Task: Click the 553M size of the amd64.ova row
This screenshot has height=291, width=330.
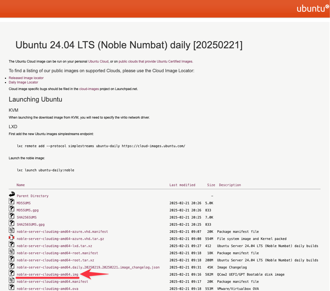Action: click(x=209, y=289)
